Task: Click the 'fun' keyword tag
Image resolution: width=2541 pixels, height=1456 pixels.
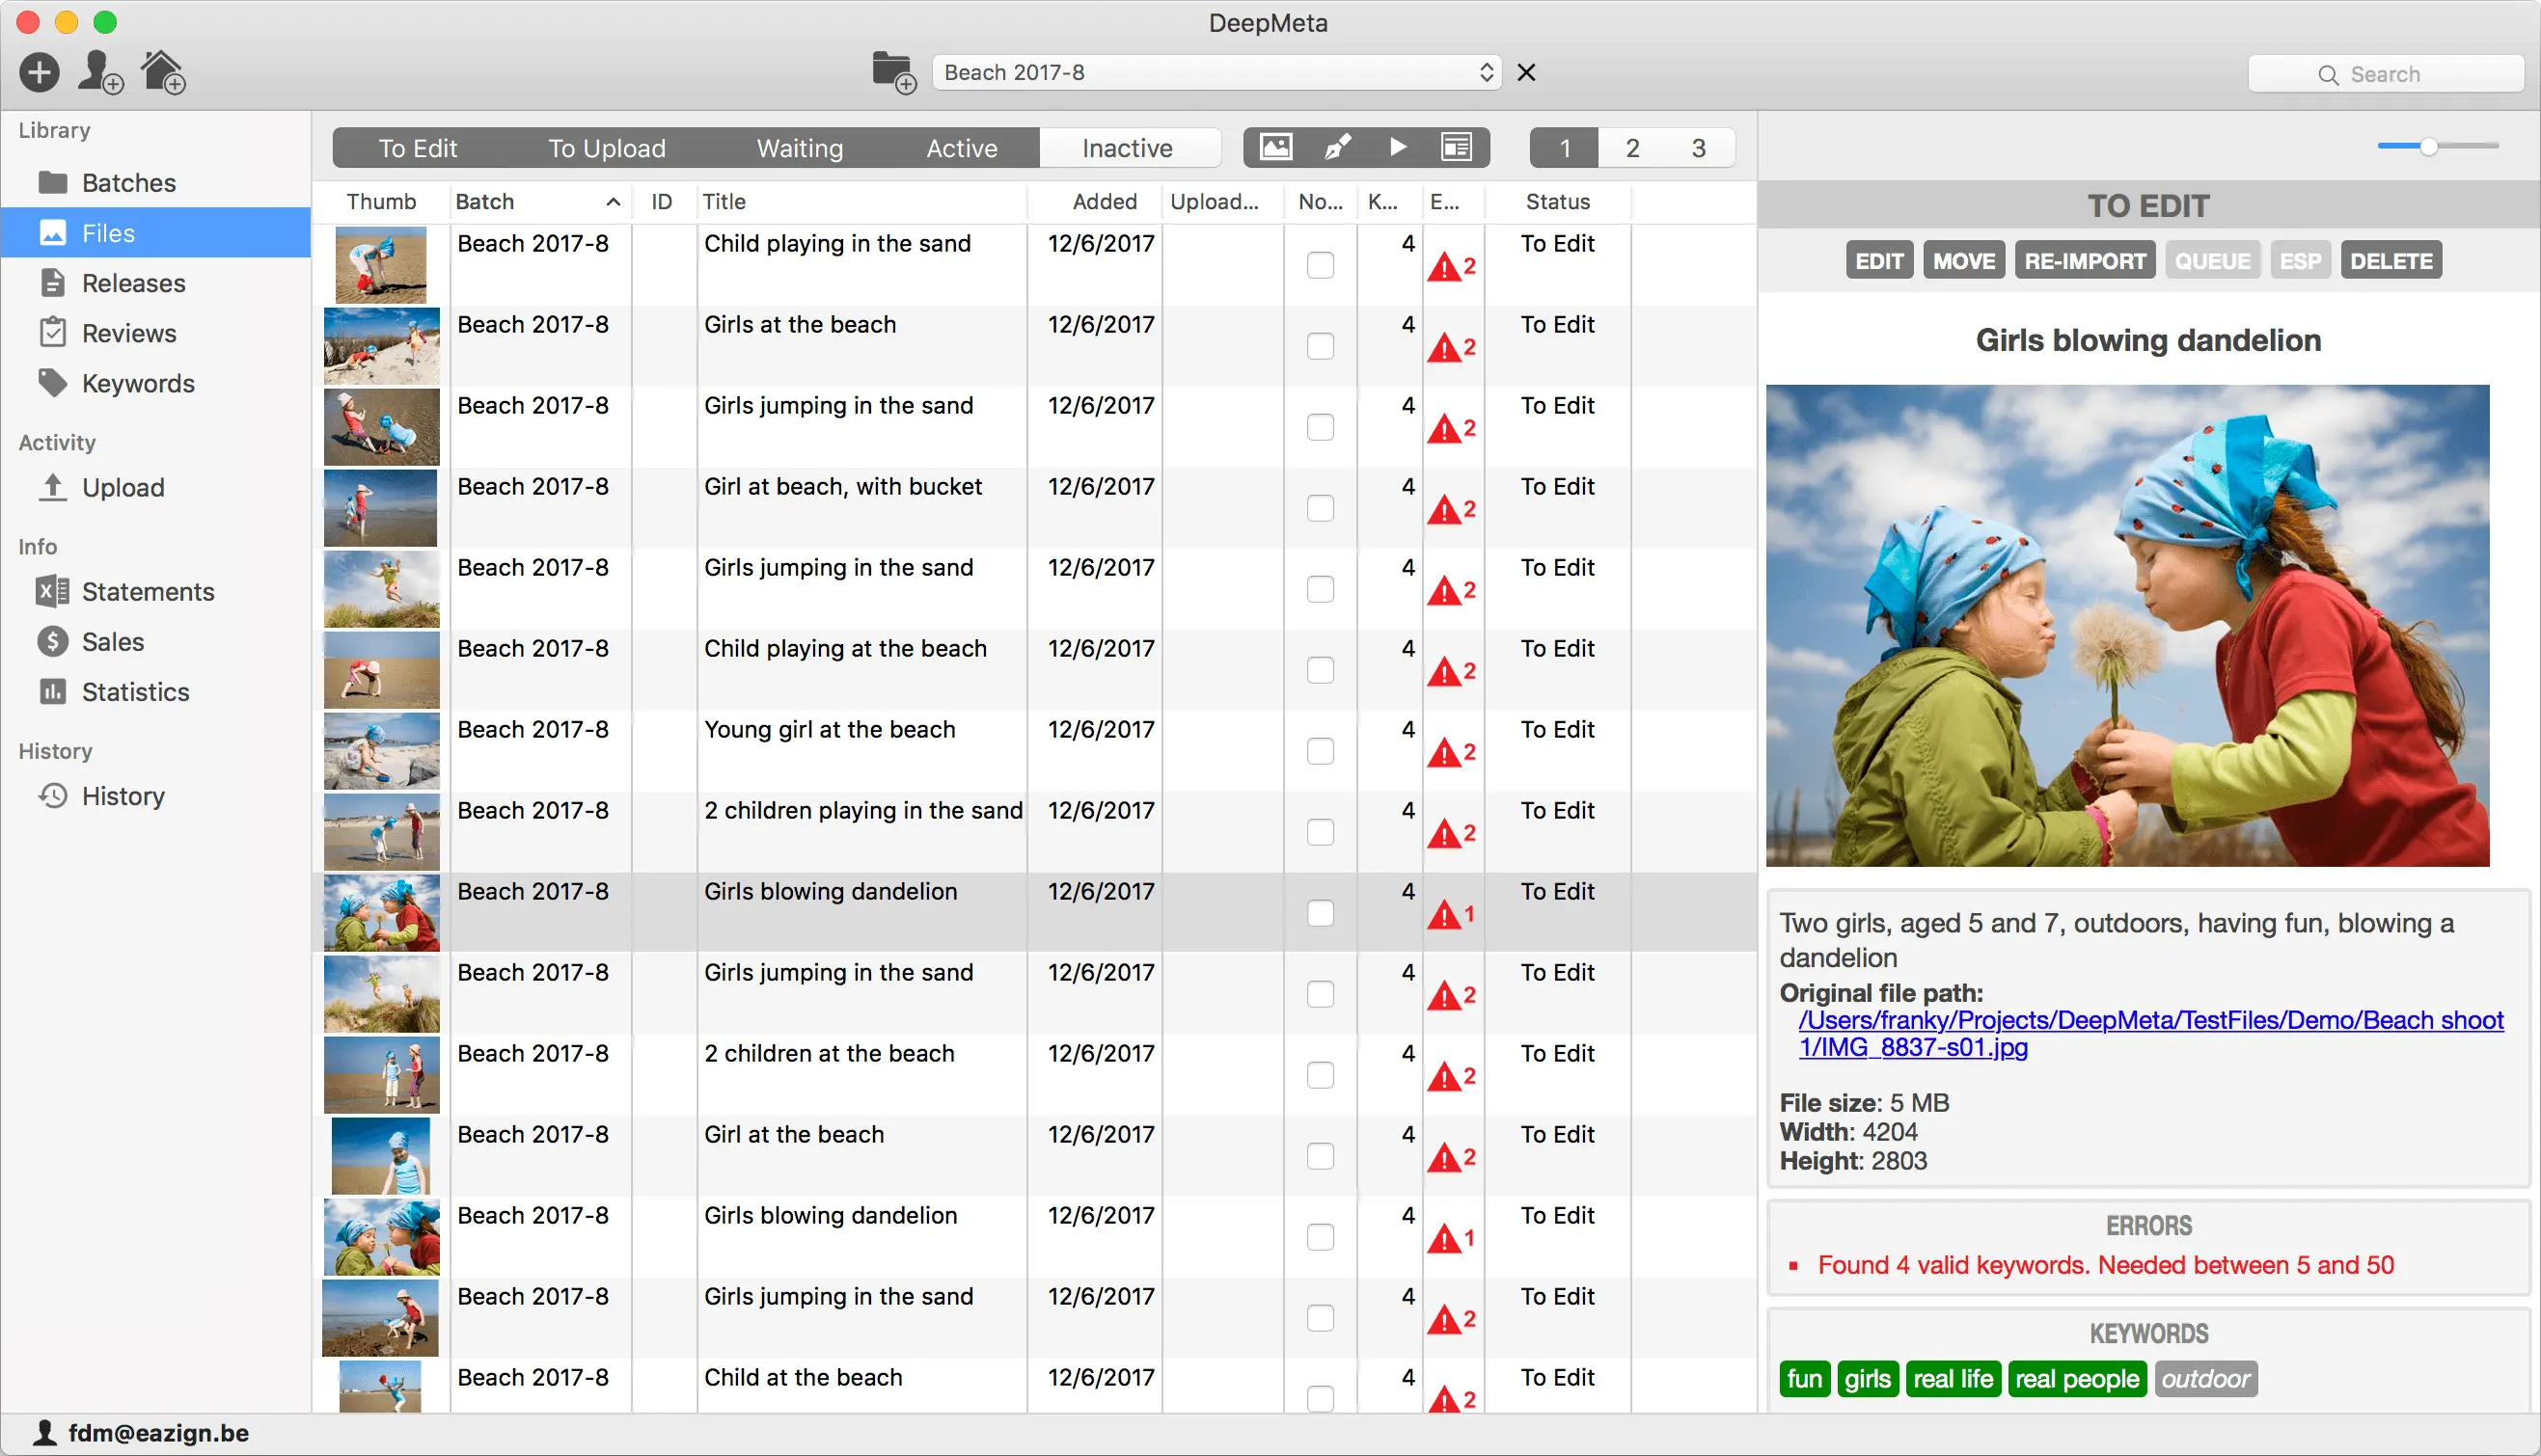Action: (x=1805, y=1379)
